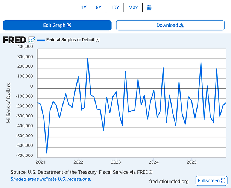Select the 1Y time range
The width and height of the screenshot is (231, 188).
pos(84,8)
